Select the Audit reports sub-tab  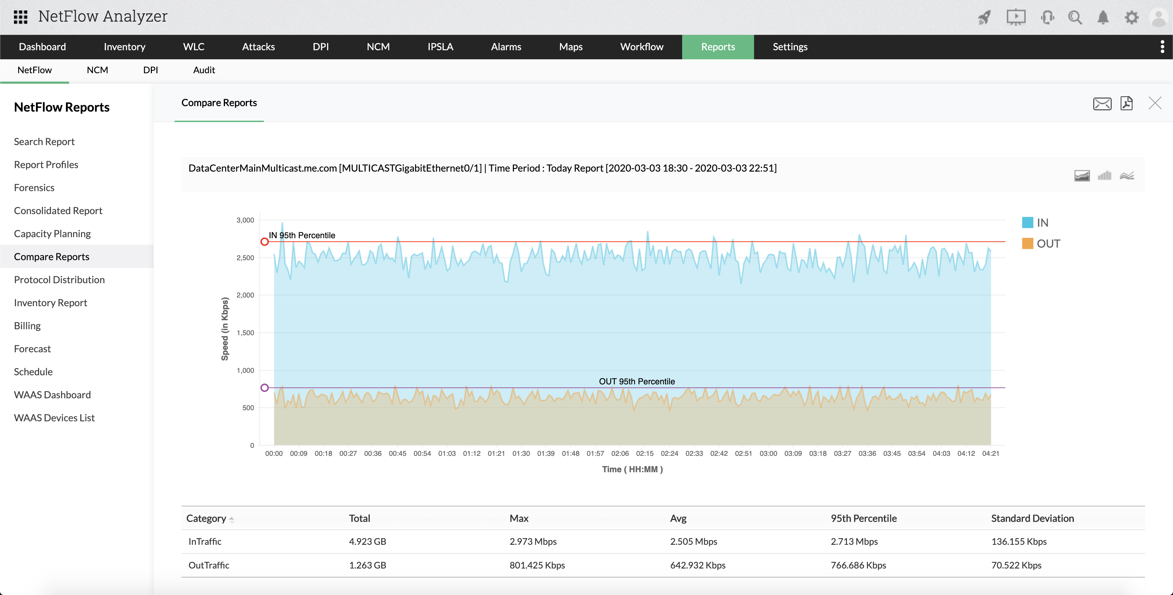[x=204, y=70]
